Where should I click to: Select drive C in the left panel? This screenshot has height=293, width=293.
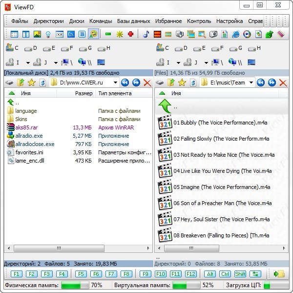[12, 48]
